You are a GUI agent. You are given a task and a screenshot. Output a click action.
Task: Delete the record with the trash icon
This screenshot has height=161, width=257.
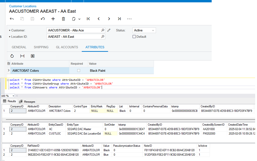(63, 19)
